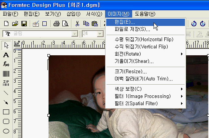Choose 파일로 저장(S)... menu item
This screenshot has width=209, height=138.
pos(146,29)
